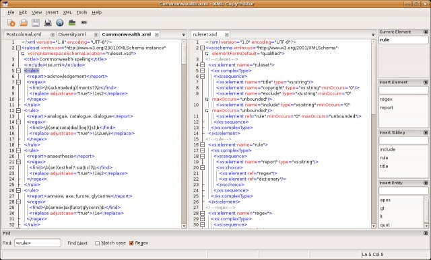
Task: Open the Help menu
Action: coord(96,12)
